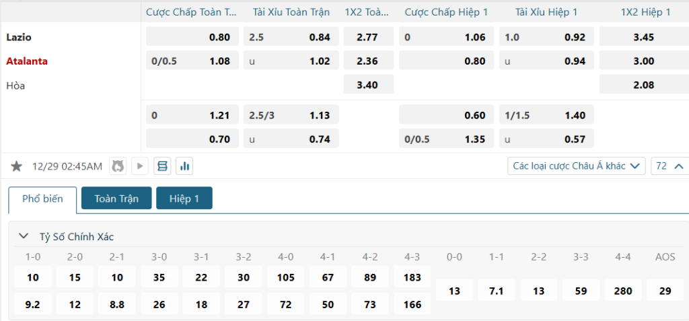Pick the Hòa draw odds 3.40

(368, 85)
